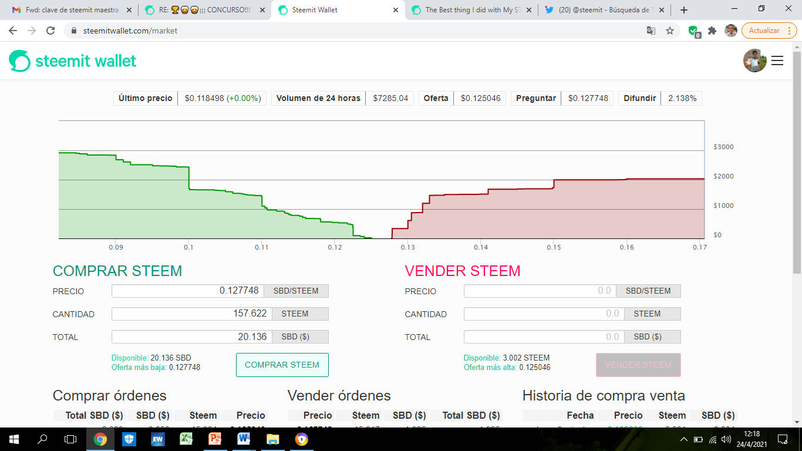Open File Explorer from the taskbar
Image resolution: width=802 pixels, height=451 pixels.
click(x=273, y=439)
